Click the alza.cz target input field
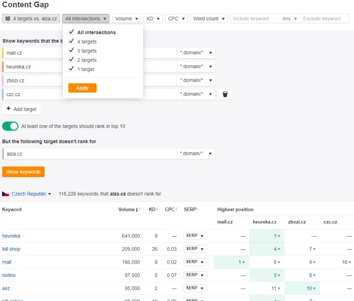This screenshot has width=354, height=301. pyautogui.click(x=89, y=154)
